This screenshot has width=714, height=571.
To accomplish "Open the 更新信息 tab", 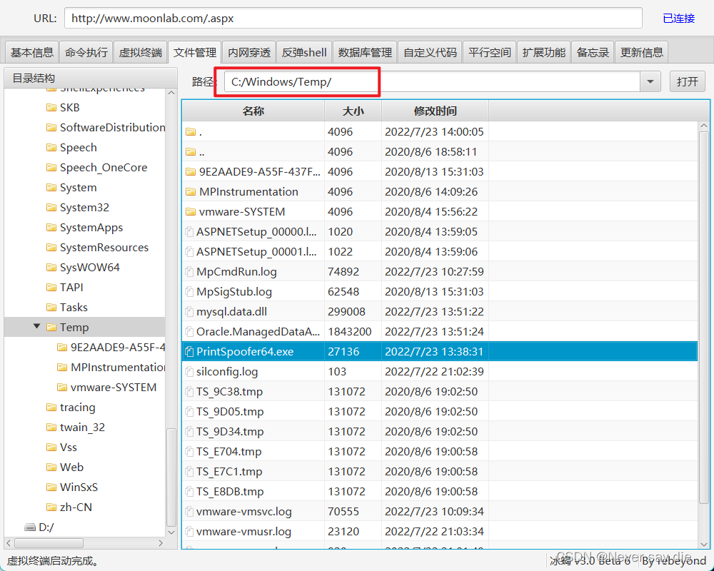I will pos(642,52).
